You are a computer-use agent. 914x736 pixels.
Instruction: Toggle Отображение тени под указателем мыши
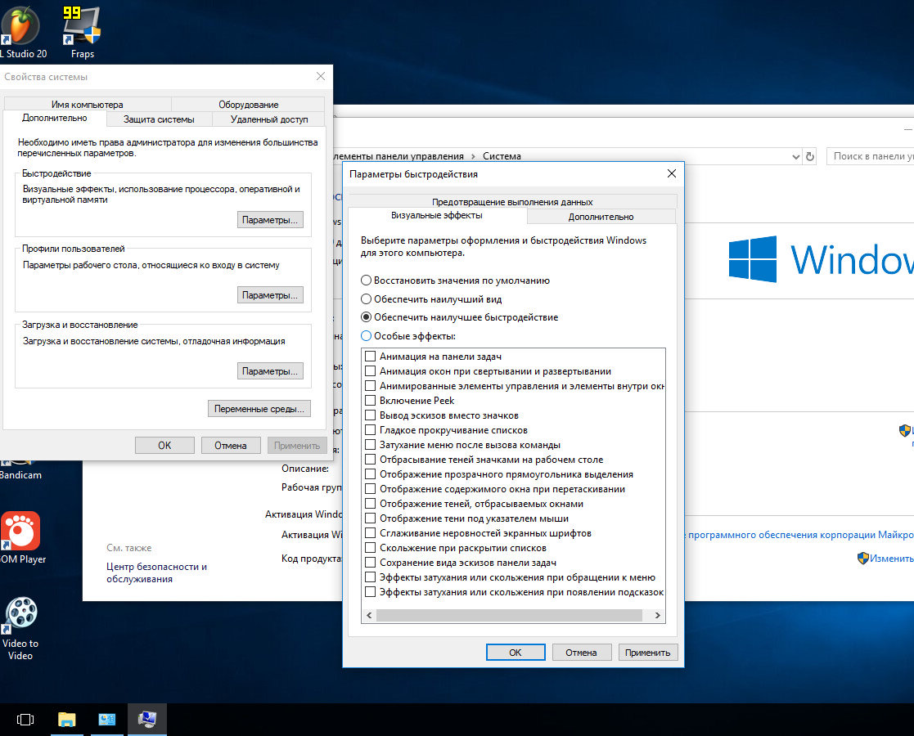[x=370, y=518]
